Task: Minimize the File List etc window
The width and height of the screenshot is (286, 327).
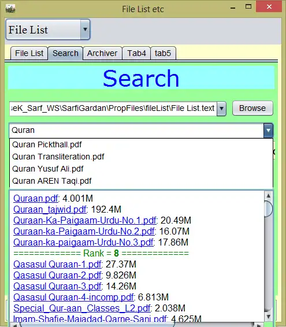Action: click(233, 8)
